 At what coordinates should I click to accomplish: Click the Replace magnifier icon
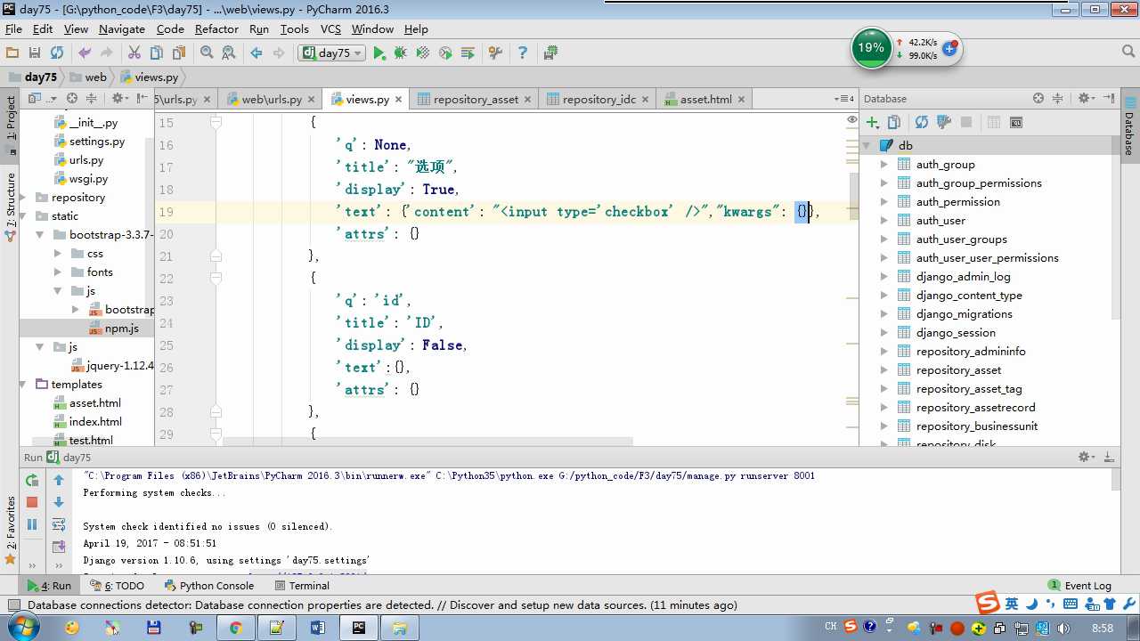pos(229,53)
